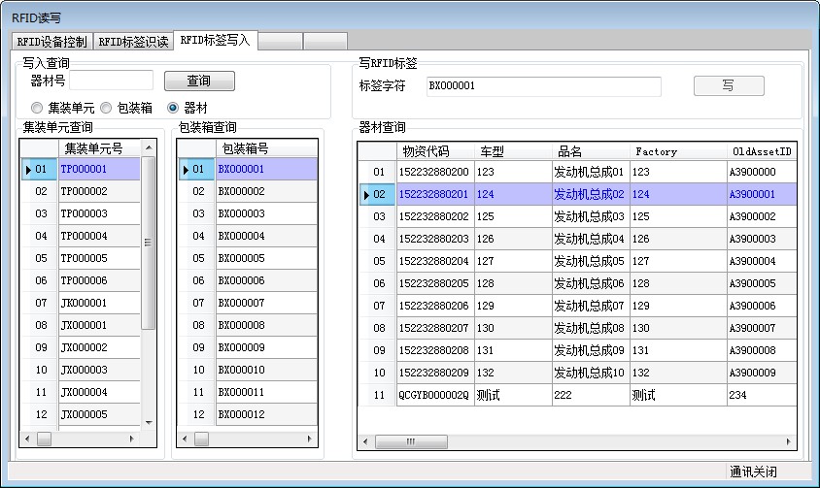Click right scroll arrow in 器材查询 grid
Image resolution: width=820 pixels, height=488 pixels.
[x=789, y=441]
